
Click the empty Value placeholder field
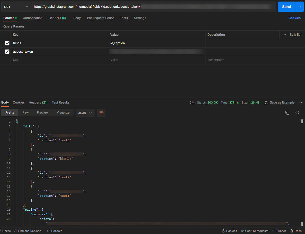pos(157,60)
